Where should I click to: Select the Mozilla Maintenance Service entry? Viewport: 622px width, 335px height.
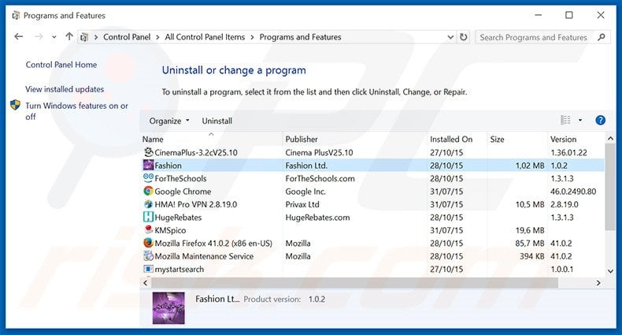pyautogui.click(x=204, y=256)
